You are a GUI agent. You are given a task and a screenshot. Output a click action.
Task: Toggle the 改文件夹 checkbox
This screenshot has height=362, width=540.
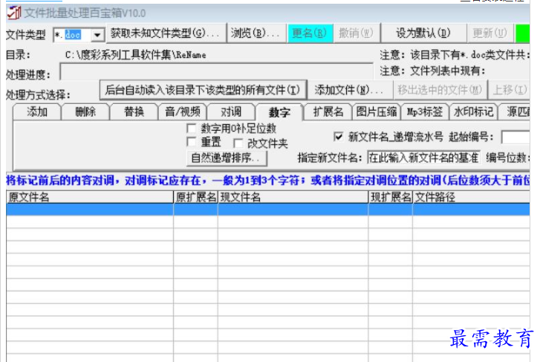coord(238,143)
